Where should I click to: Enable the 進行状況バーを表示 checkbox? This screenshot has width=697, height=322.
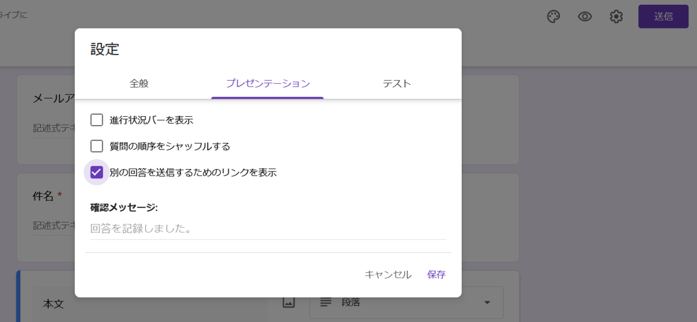coord(97,120)
